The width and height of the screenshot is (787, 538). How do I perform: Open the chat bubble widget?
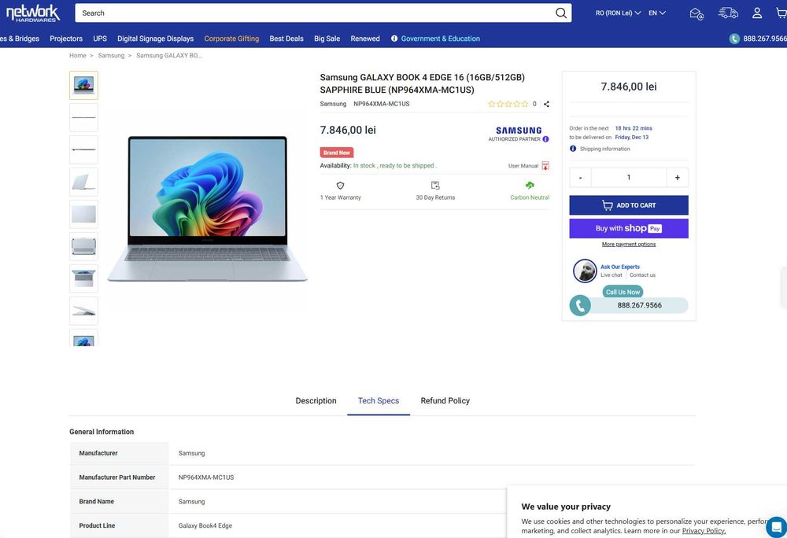tap(777, 527)
